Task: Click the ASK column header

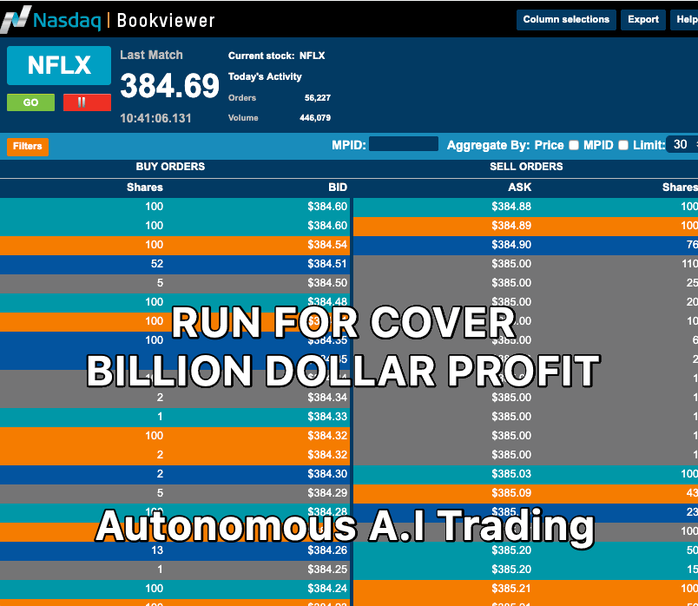Action: click(519, 188)
